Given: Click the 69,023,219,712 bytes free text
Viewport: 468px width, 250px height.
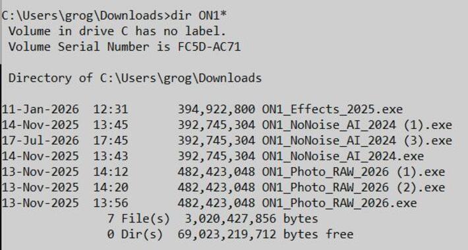Looking at the screenshot, I should click(x=266, y=234).
